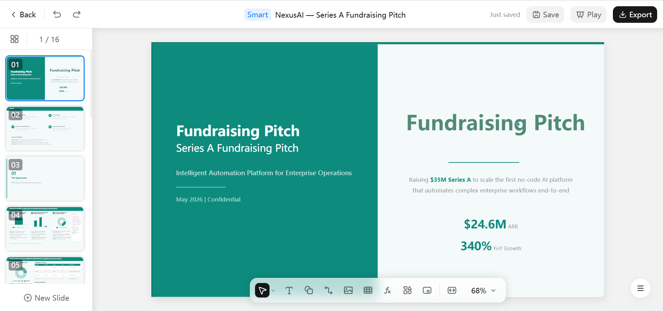Image resolution: width=663 pixels, height=311 pixels.
Task: Select the Shape tool
Action: pos(309,290)
